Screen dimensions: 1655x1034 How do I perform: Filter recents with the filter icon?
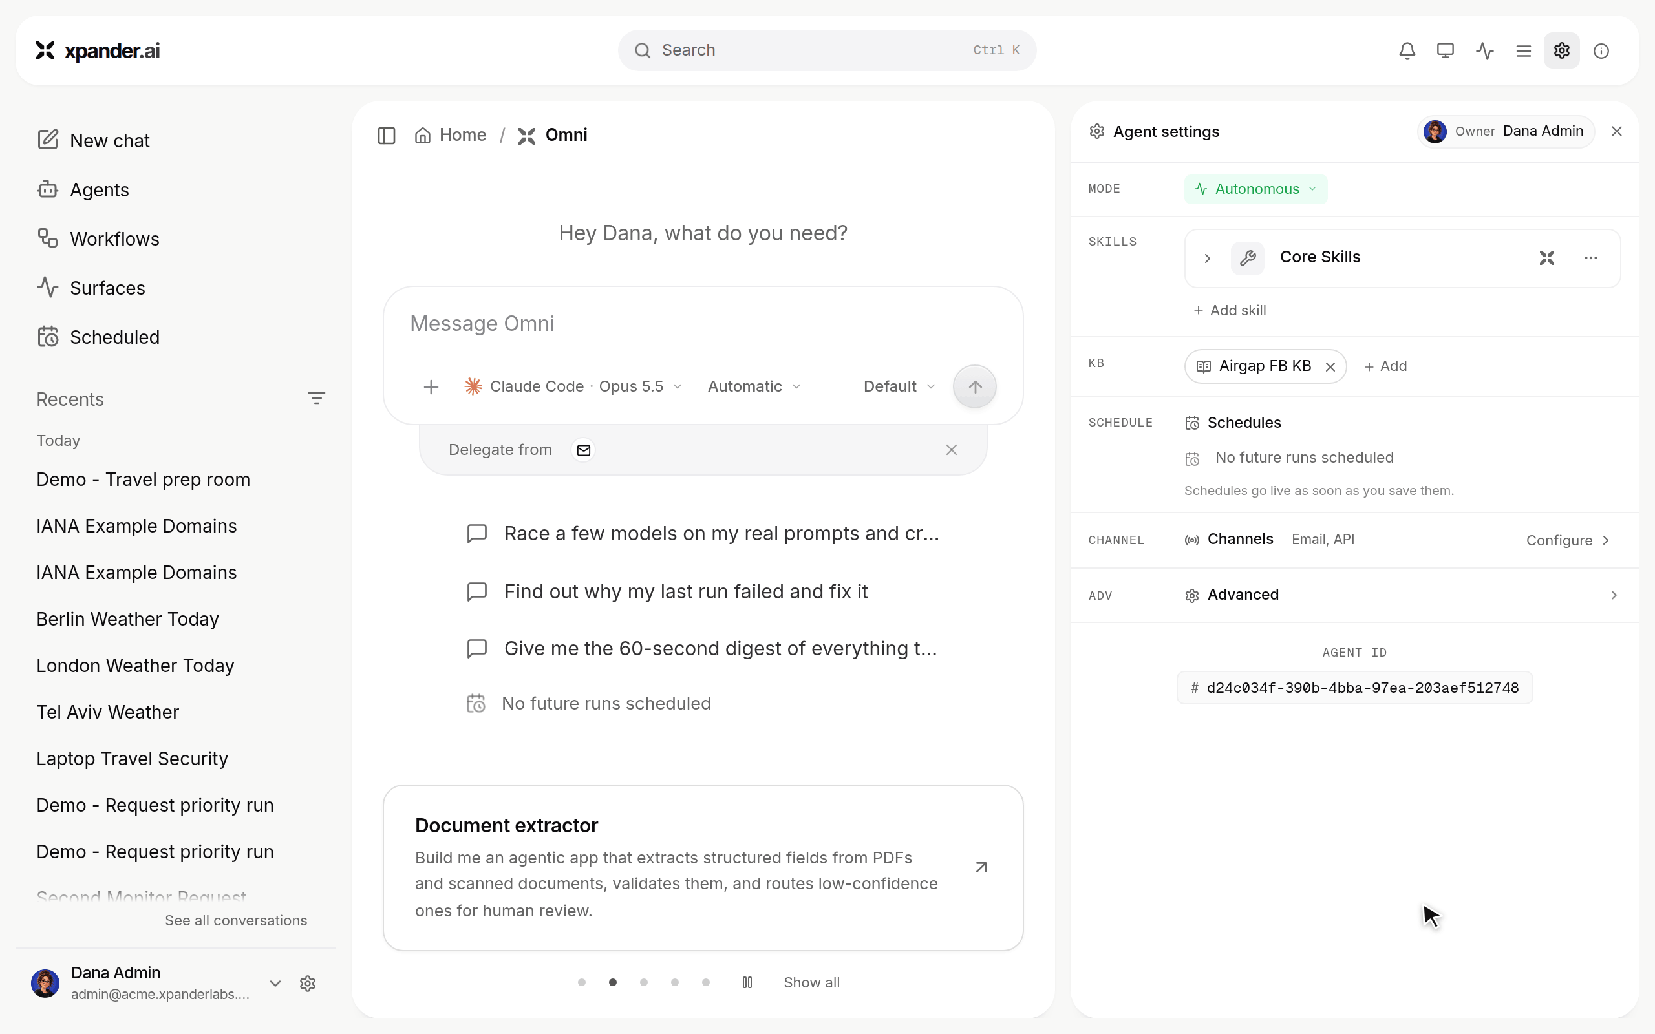tap(316, 398)
